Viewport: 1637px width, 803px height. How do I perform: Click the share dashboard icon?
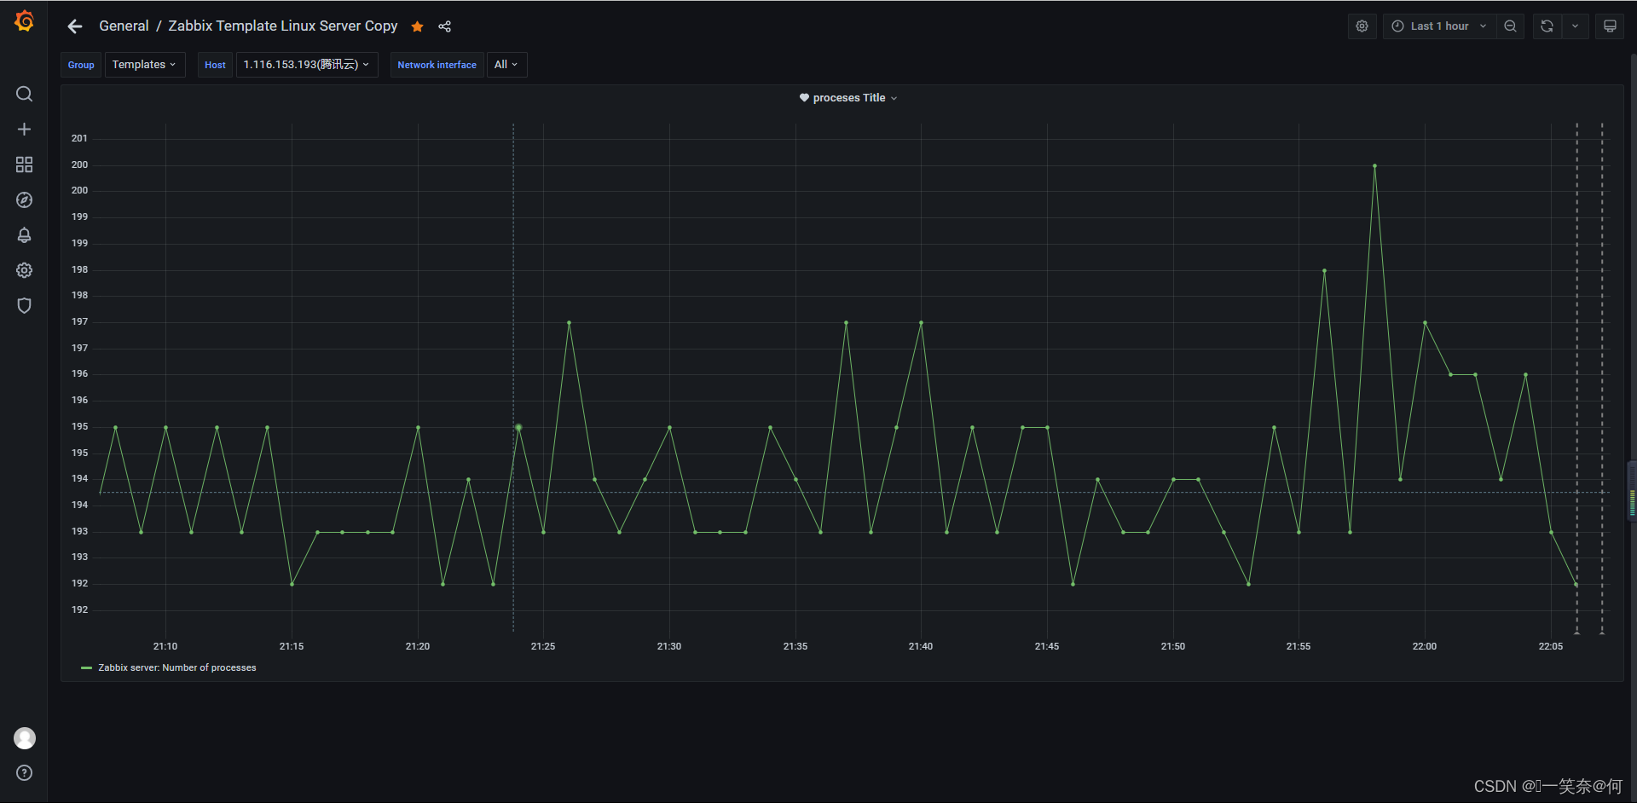(444, 26)
